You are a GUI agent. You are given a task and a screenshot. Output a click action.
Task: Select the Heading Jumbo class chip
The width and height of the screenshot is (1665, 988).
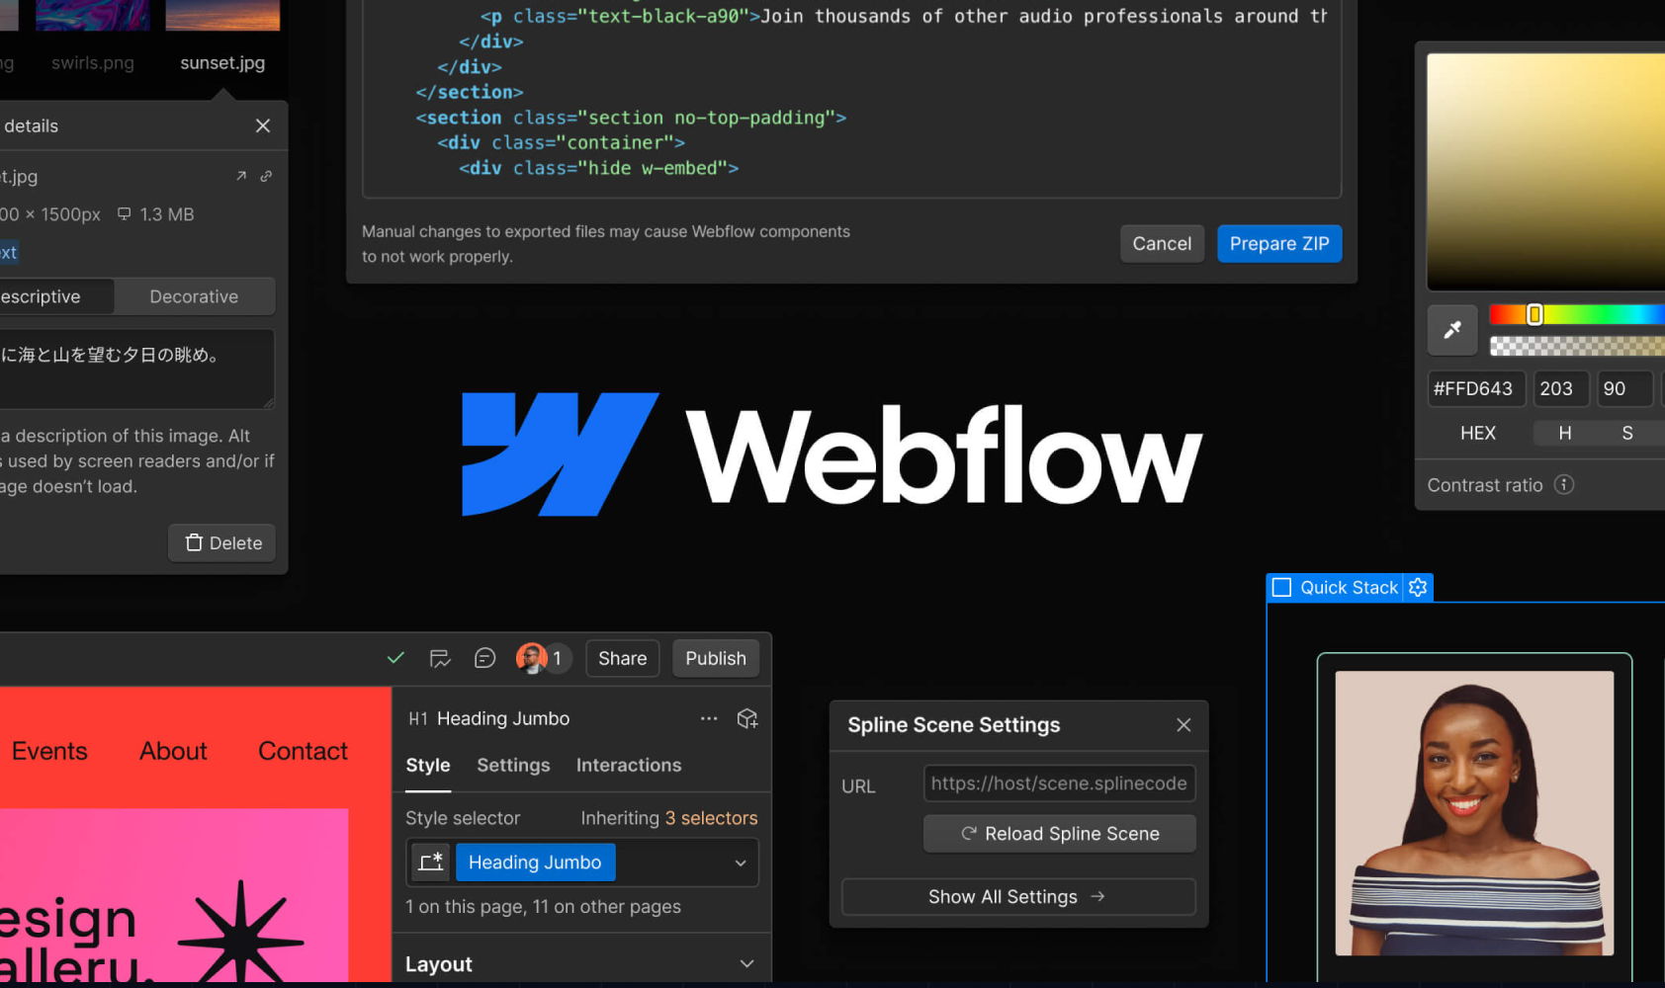click(535, 863)
